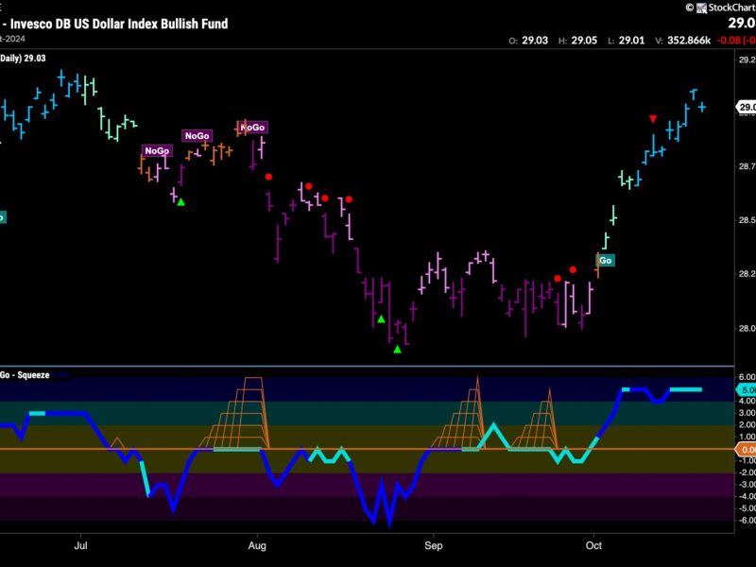This screenshot has width=756, height=567.
Task: Select the Oct label on the time axis
Action: coord(594,546)
